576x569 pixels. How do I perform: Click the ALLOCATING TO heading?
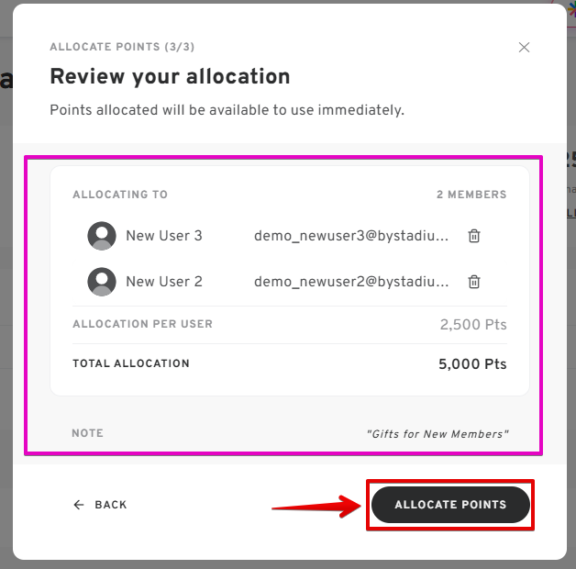coord(120,195)
